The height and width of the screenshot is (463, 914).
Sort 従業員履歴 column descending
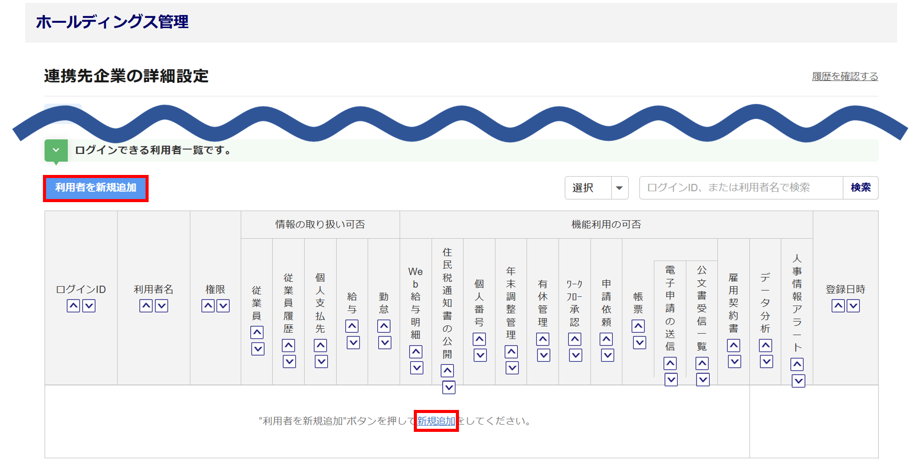(289, 362)
